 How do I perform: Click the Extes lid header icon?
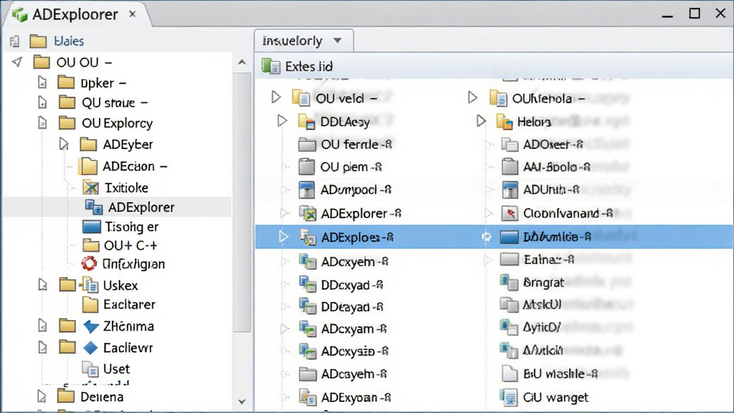(x=271, y=66)
